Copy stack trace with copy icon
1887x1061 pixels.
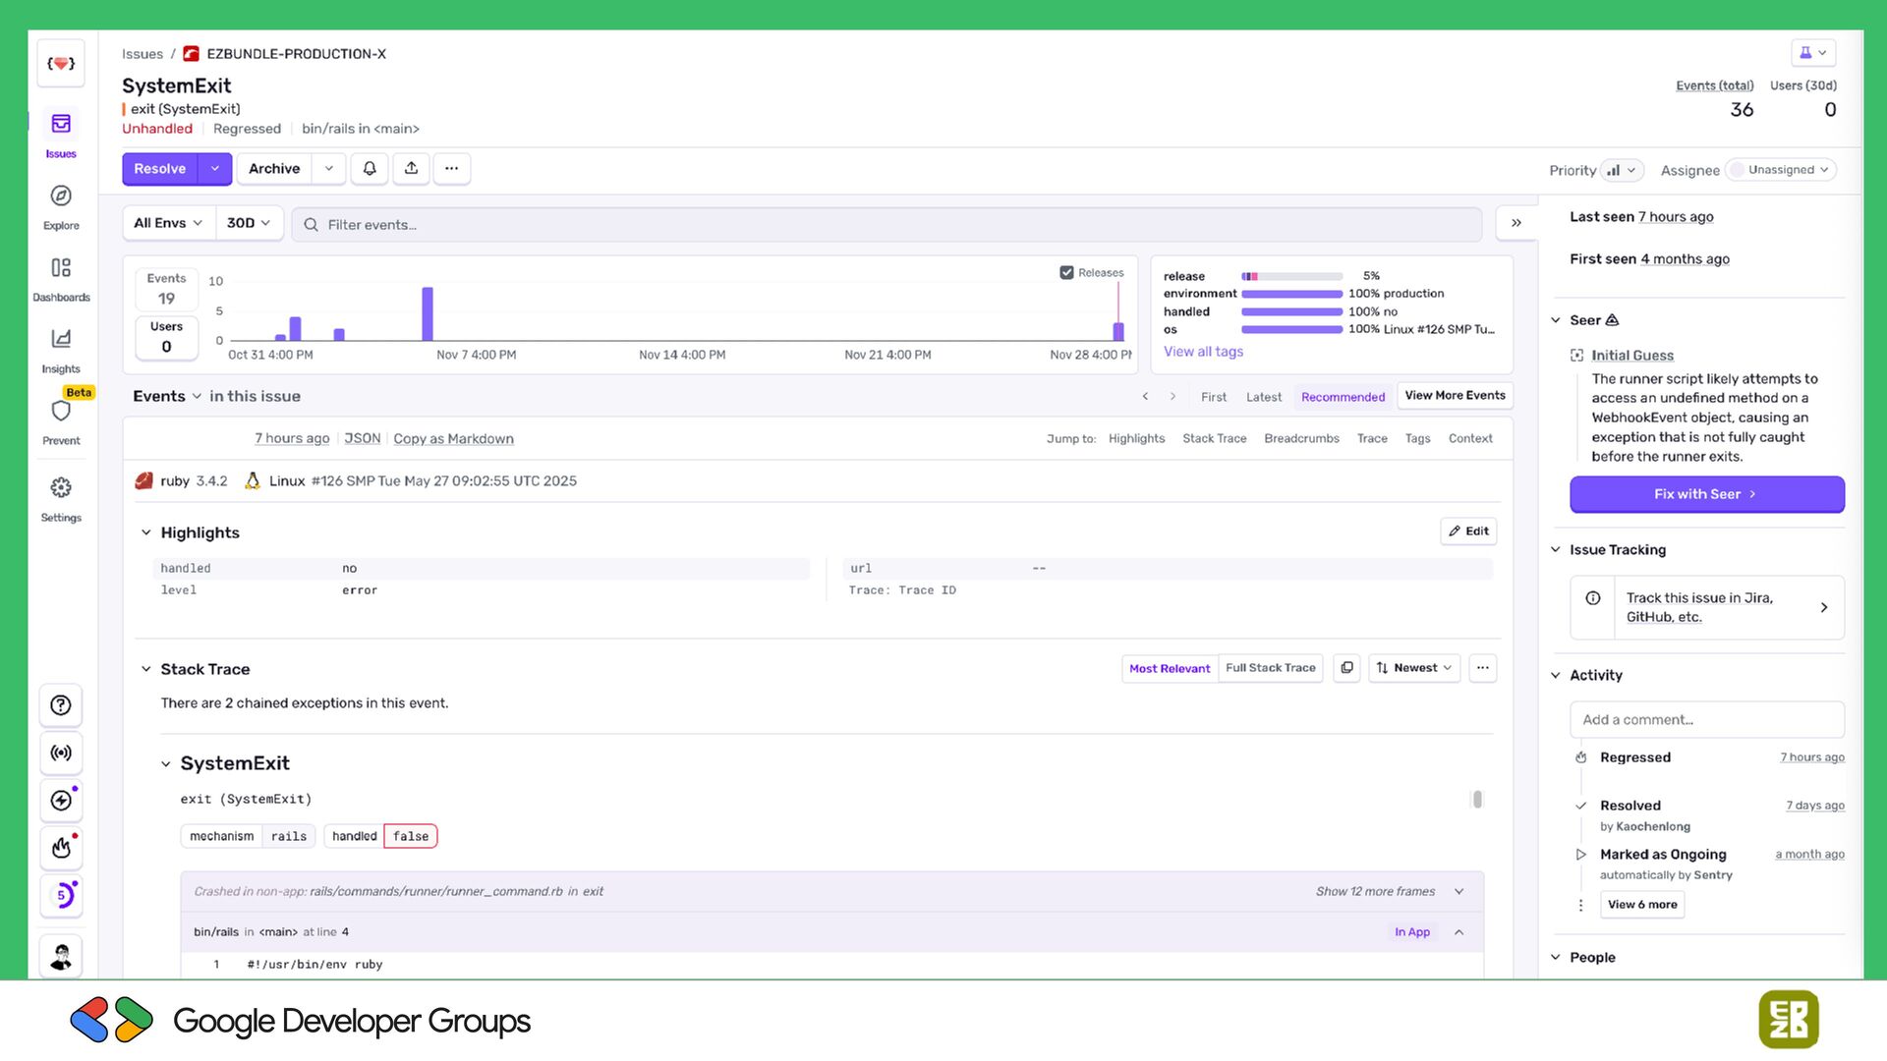pos(1346,668)
